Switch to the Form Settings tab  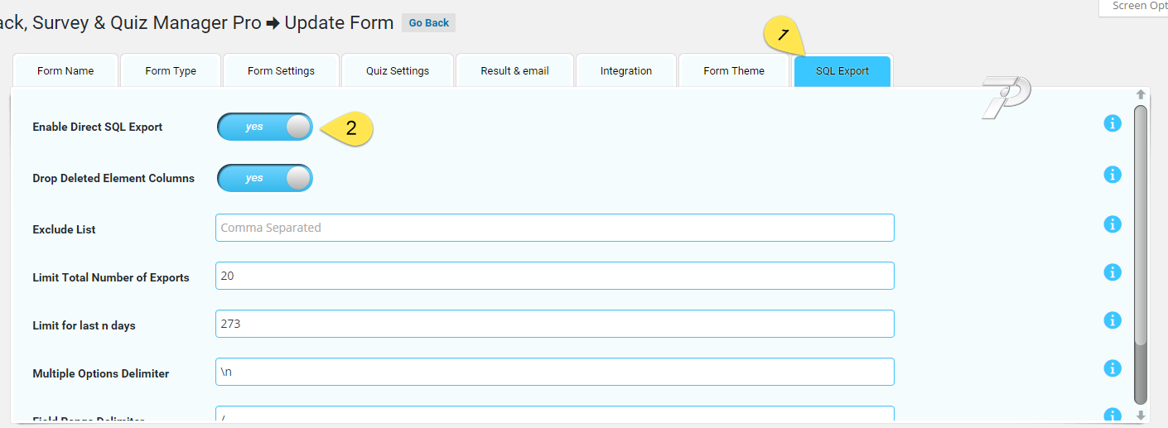point(281,71)
